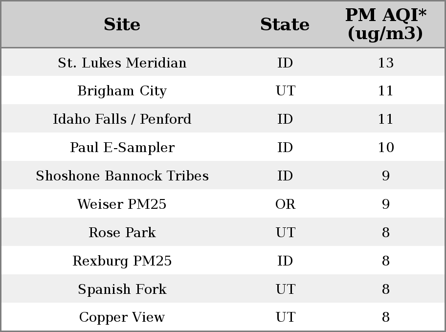The width and height of the screenshot is (446, 332).
Task: Click the Site column header
Action: pyautogui.click(x=122, y=24)
